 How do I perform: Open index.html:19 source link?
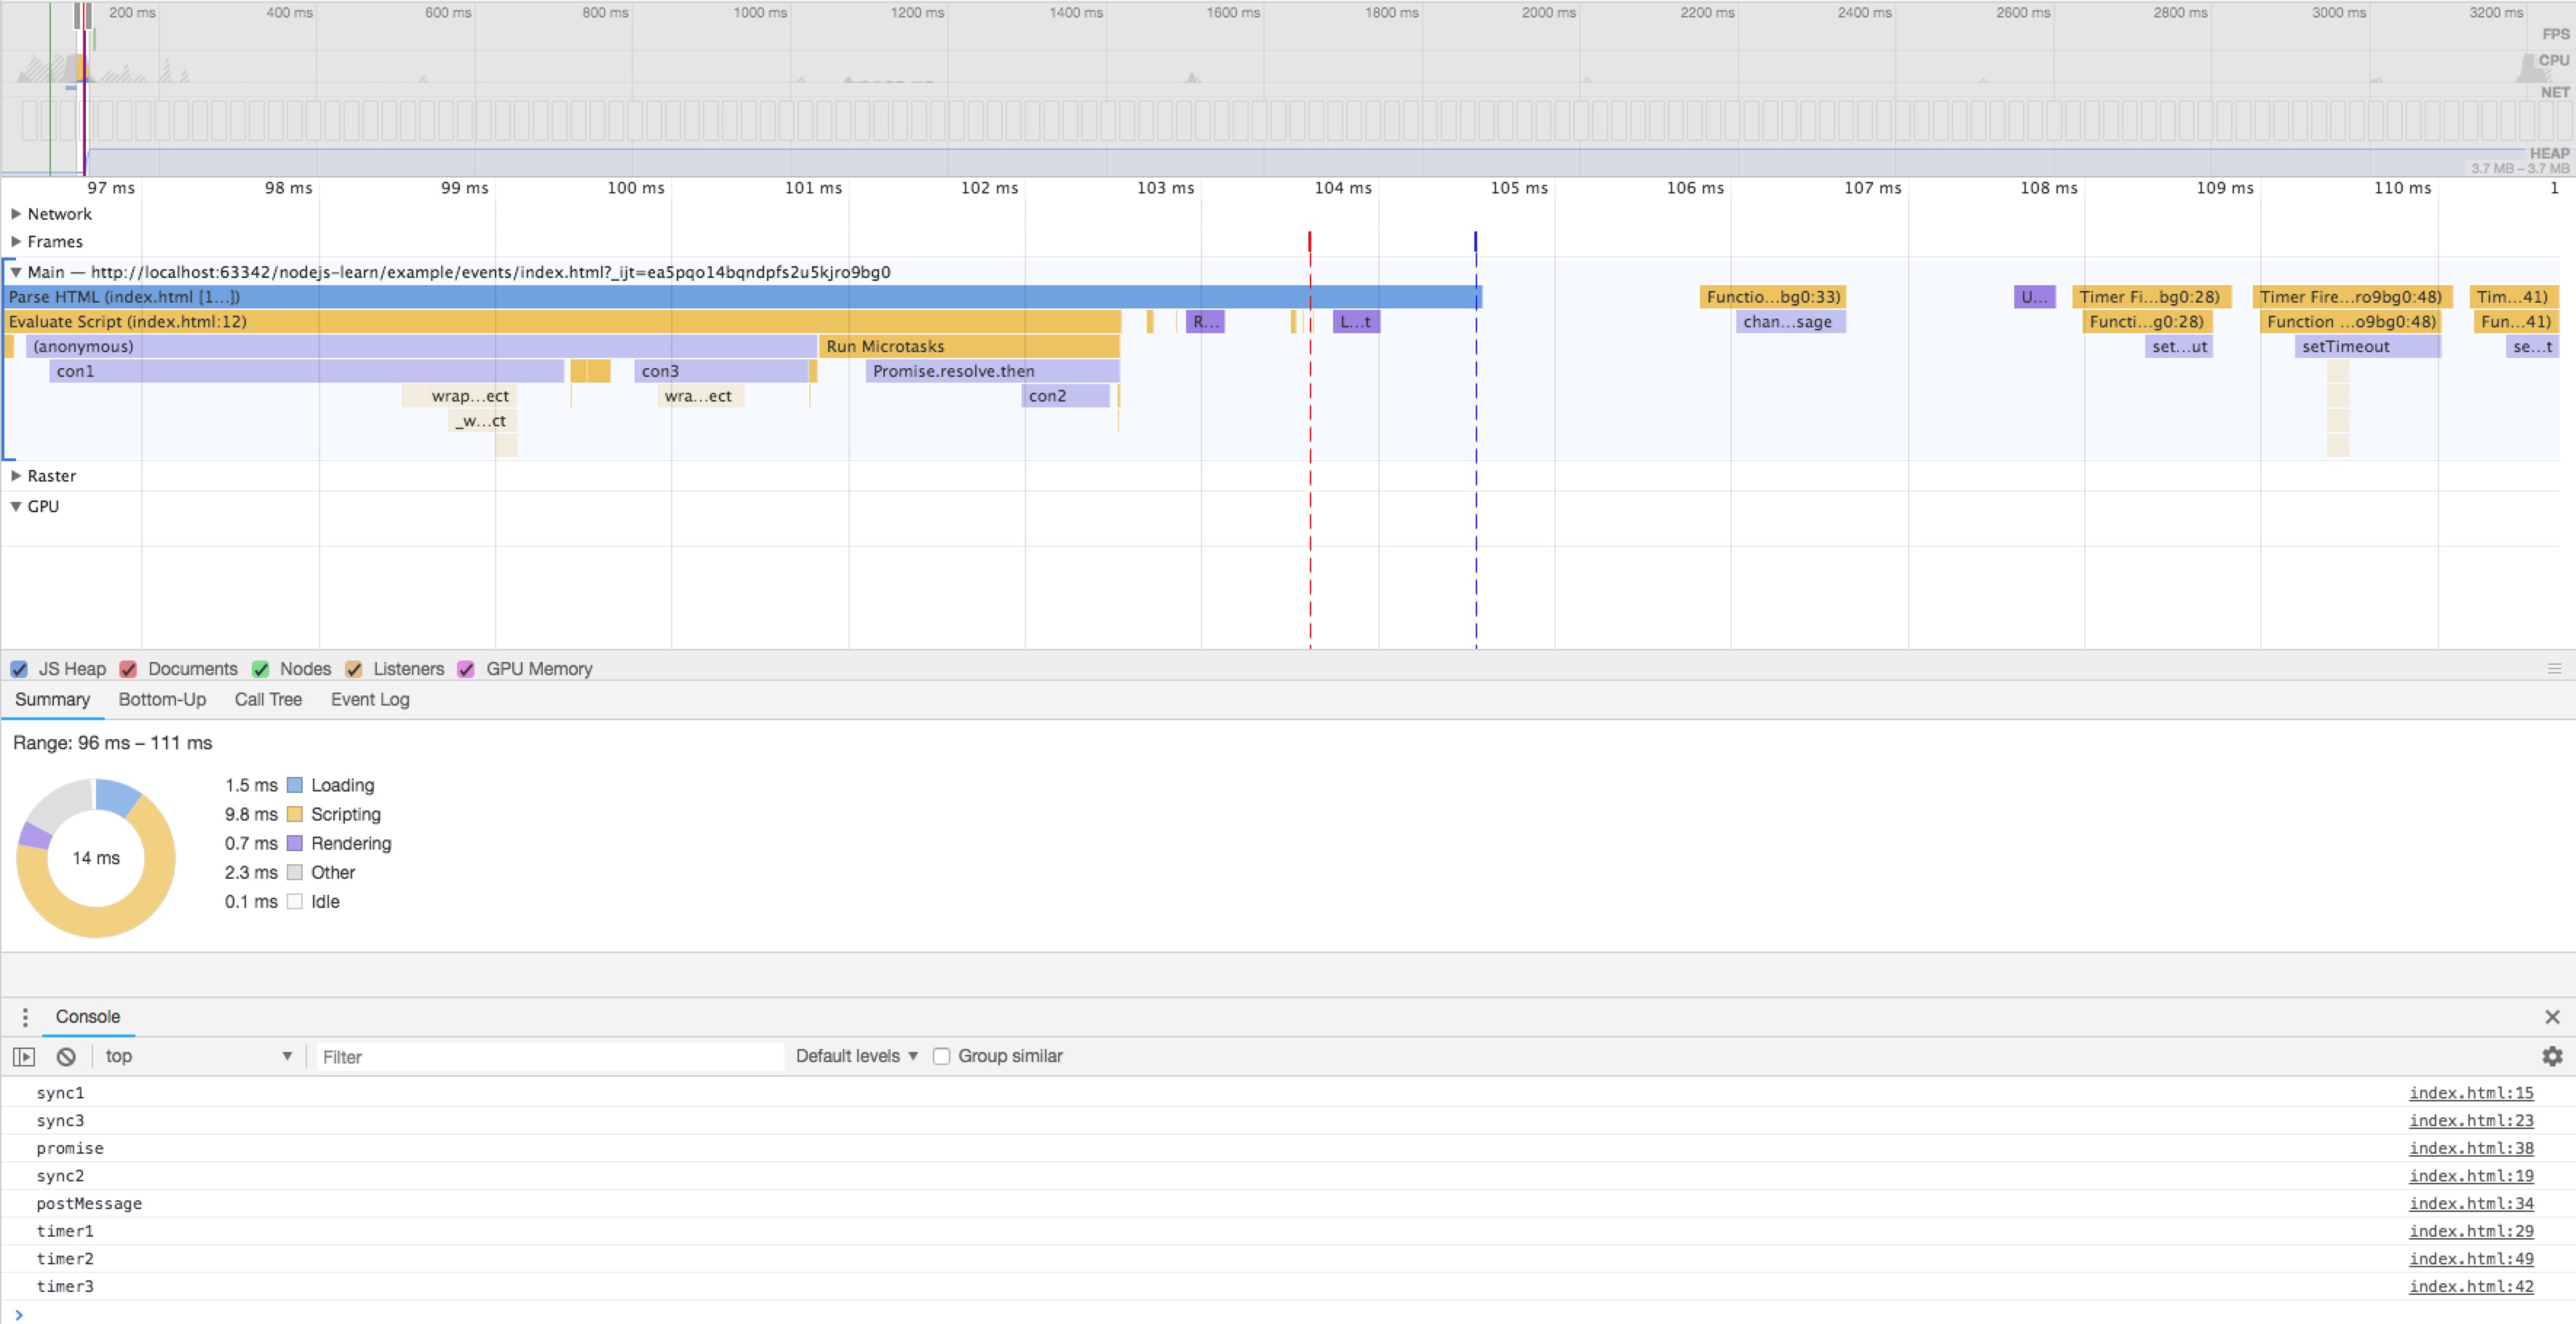[2471, 1176]
